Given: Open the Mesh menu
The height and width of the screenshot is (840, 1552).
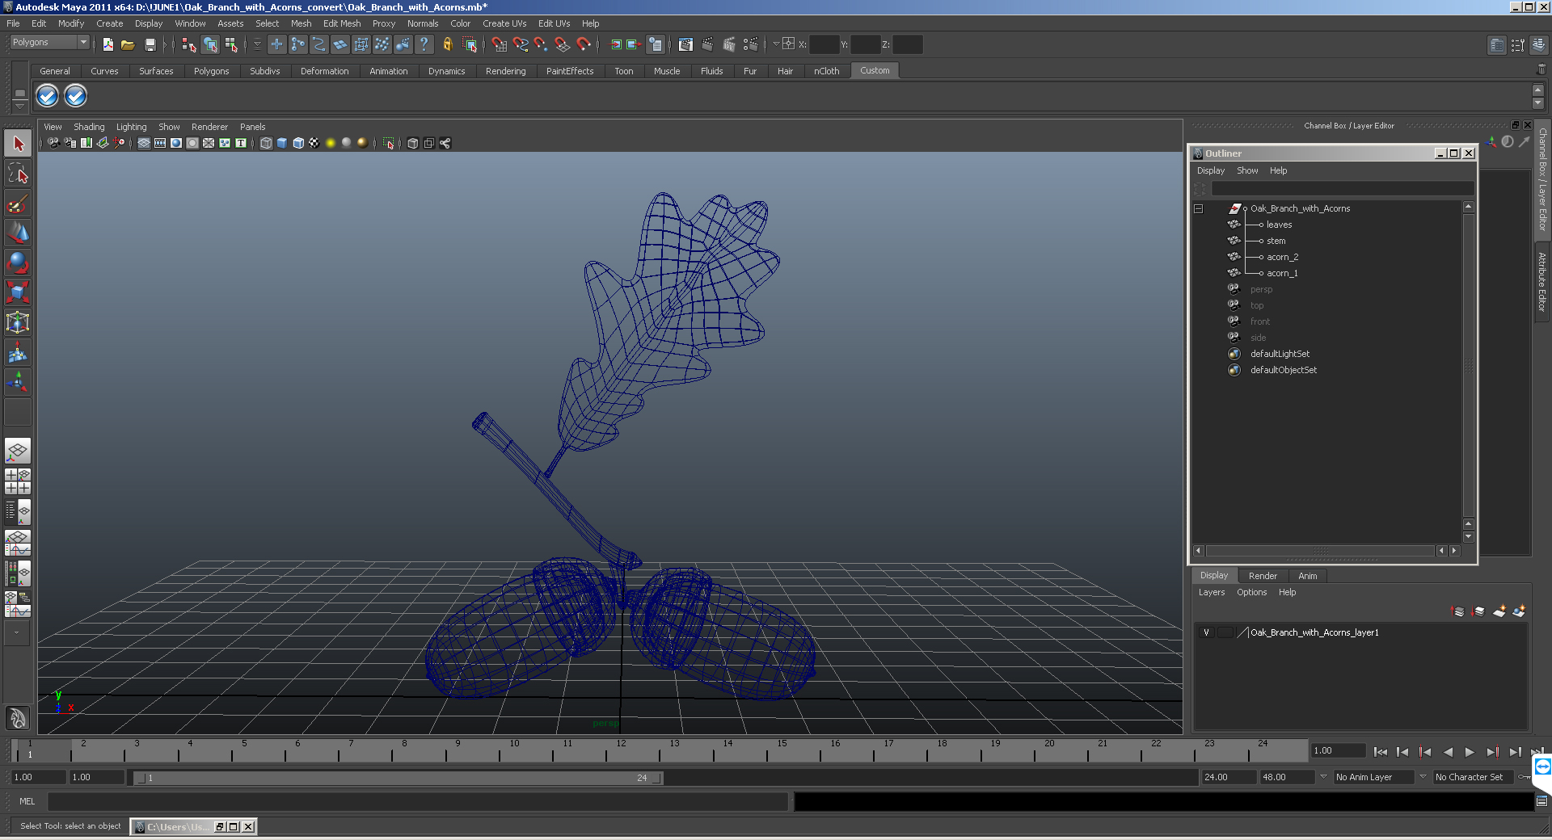Looking at the screenshot, I should click(301, 23).
